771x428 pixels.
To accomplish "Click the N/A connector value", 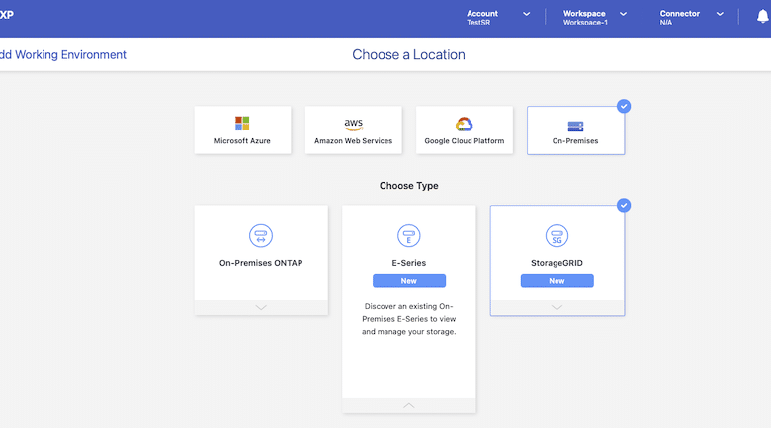I will pyautogui.click(x=666, y=22).
